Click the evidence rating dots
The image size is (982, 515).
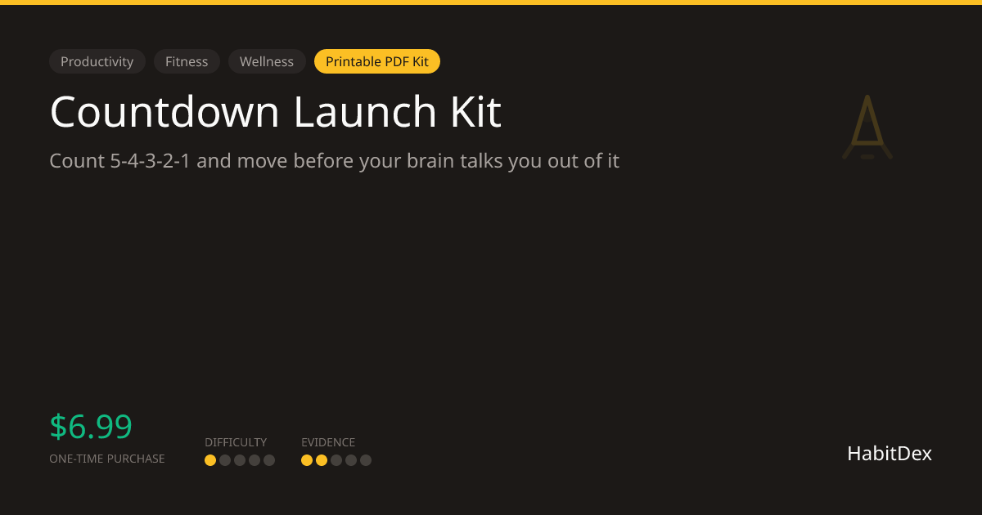point(336,460)
